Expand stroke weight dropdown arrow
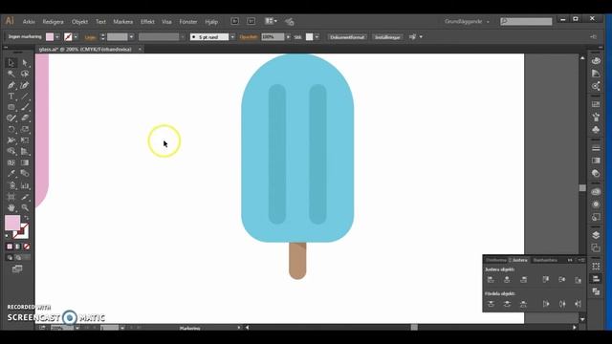This screenshot has height=344, width=612. (x=131, y=37)
